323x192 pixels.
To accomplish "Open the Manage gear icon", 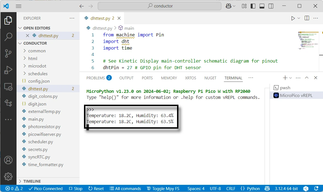I will pyautogui.click(x=8, y=177).
